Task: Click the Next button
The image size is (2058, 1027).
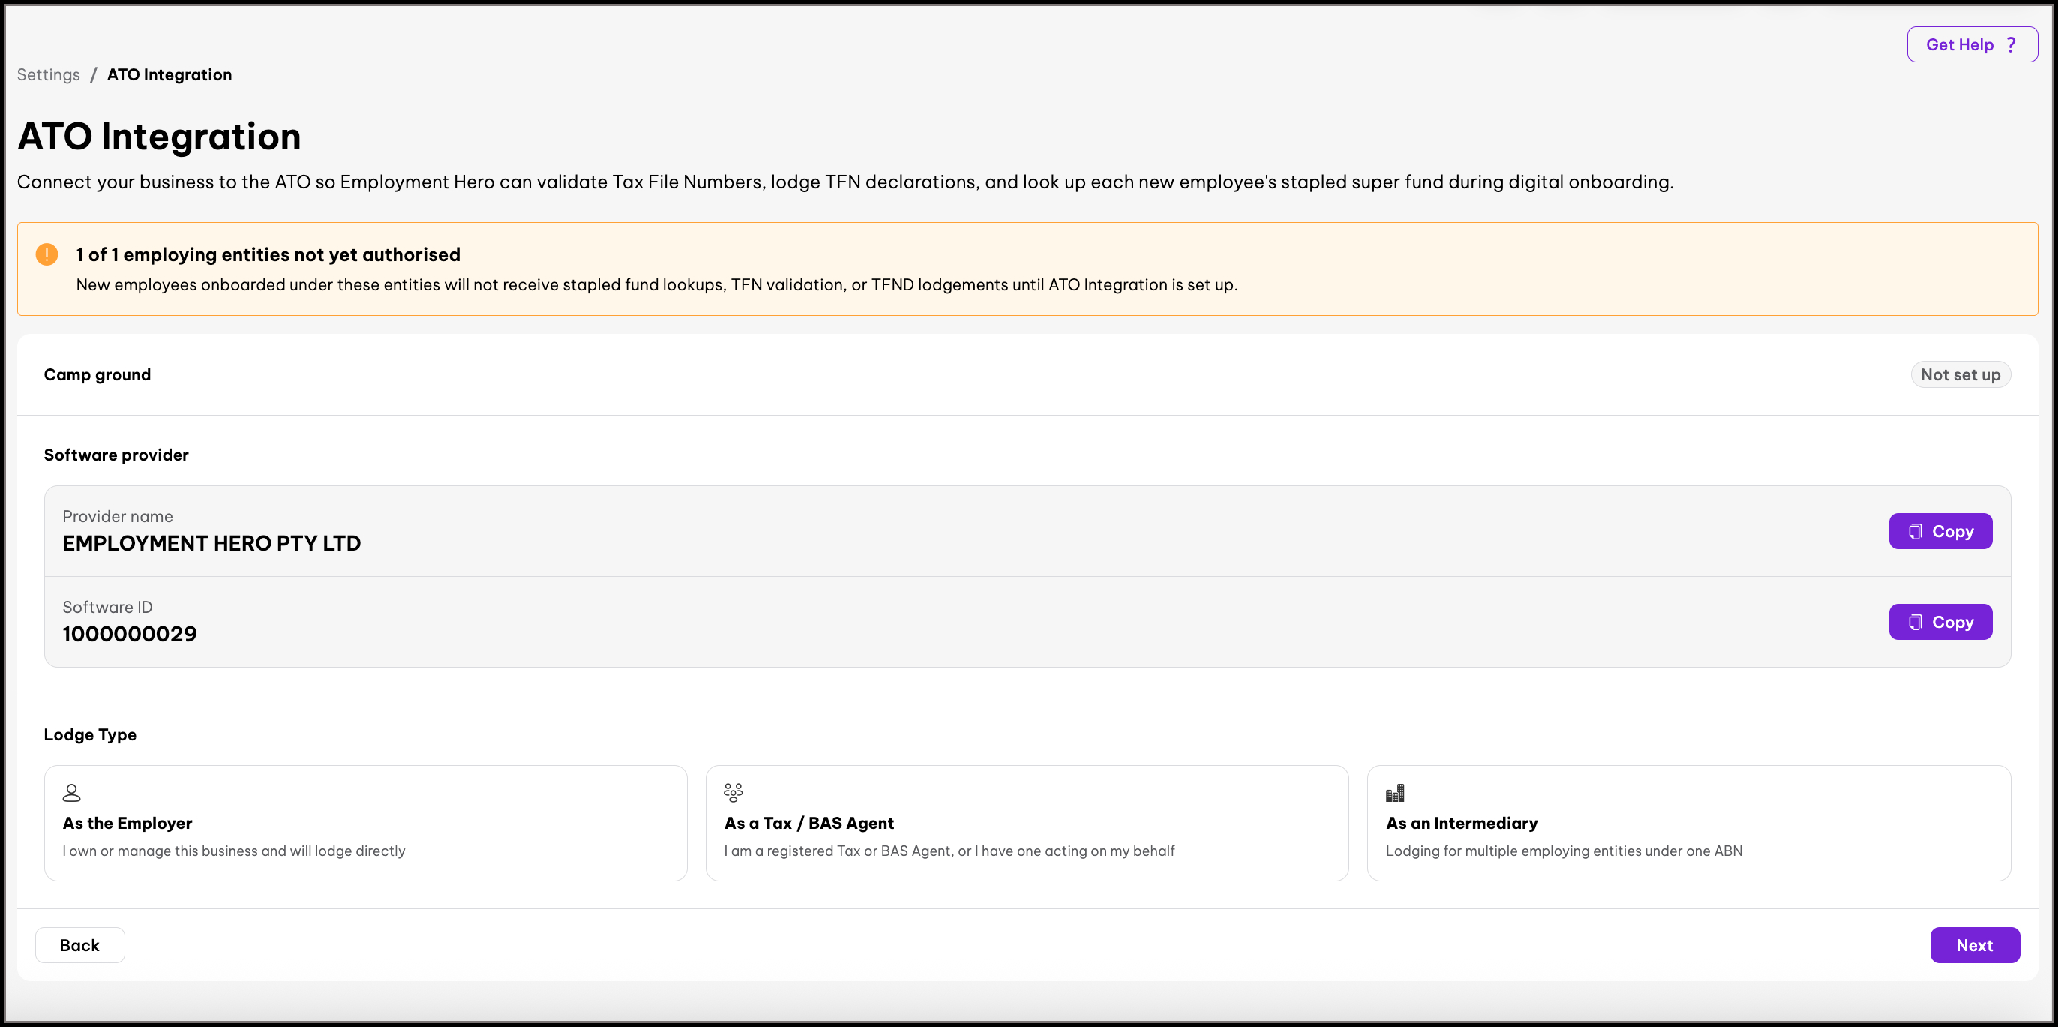Action: (x=1974, y=944)
